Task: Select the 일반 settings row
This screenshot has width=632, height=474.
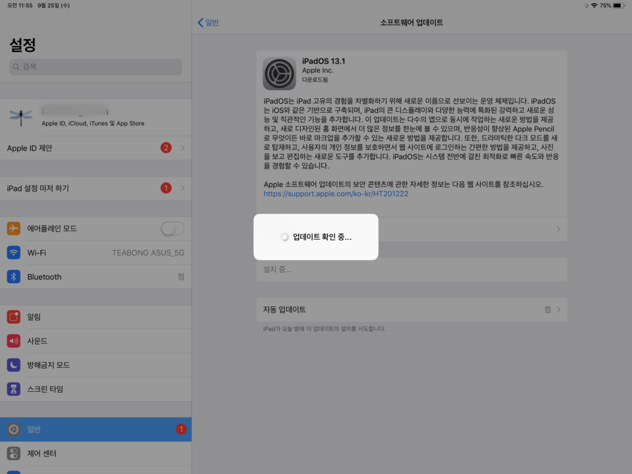Action: [95, 429]
